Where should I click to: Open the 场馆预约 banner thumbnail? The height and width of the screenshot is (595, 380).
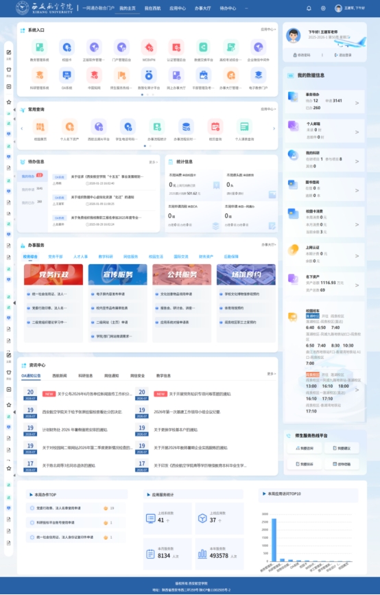246,275
